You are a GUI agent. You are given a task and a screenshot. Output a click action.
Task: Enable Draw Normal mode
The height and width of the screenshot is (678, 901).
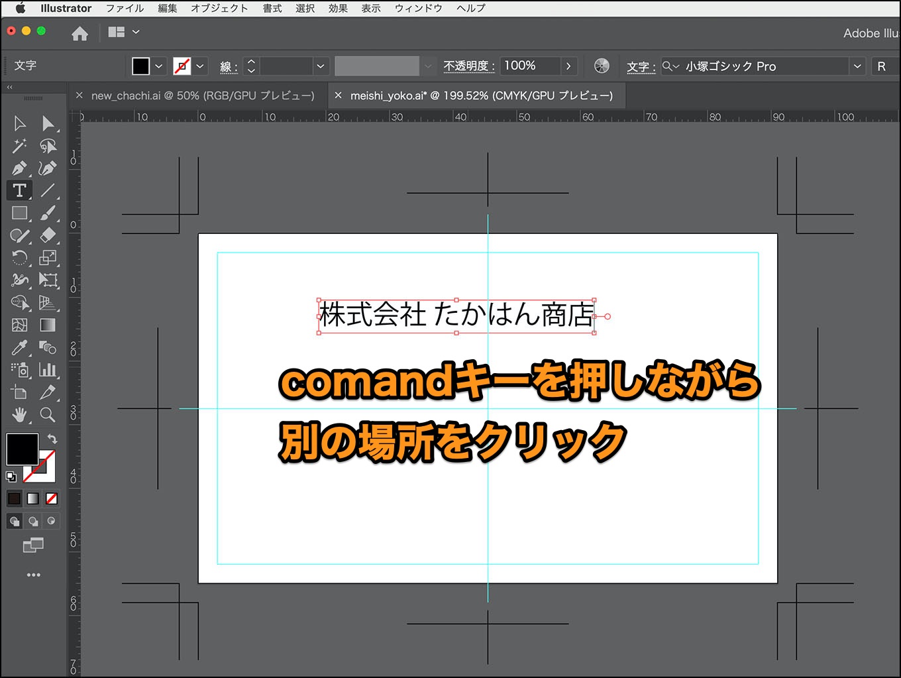[15, 521]
